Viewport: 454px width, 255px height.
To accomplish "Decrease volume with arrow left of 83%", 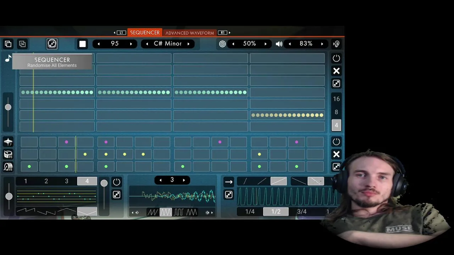I will coord(290,44).
